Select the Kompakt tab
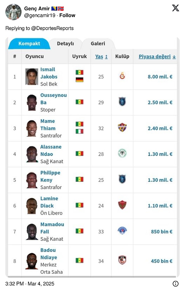The width and height of the screenshot is (185, 293). 29,44
